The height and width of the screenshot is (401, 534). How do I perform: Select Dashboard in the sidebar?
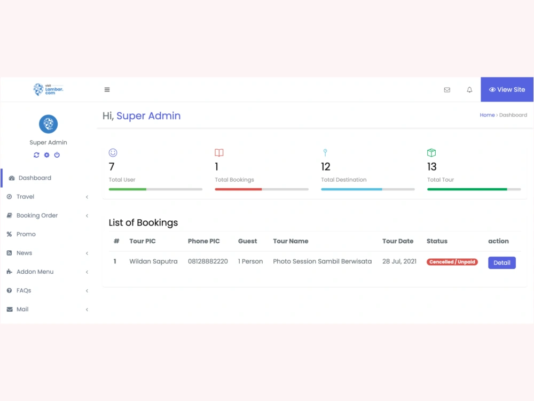coord(49,178)
